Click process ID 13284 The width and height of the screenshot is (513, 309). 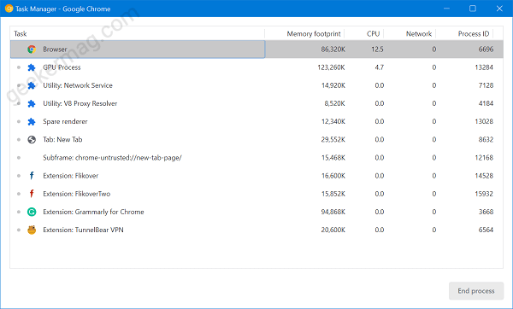click(484, 67)
